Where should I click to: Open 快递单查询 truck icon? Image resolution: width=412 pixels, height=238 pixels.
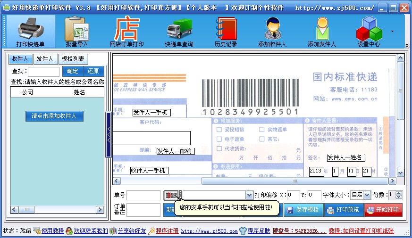coord(179,31)
